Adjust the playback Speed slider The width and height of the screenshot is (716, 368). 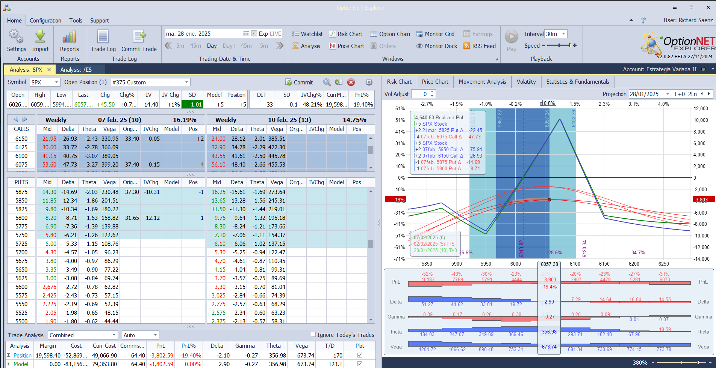point(559,45)
